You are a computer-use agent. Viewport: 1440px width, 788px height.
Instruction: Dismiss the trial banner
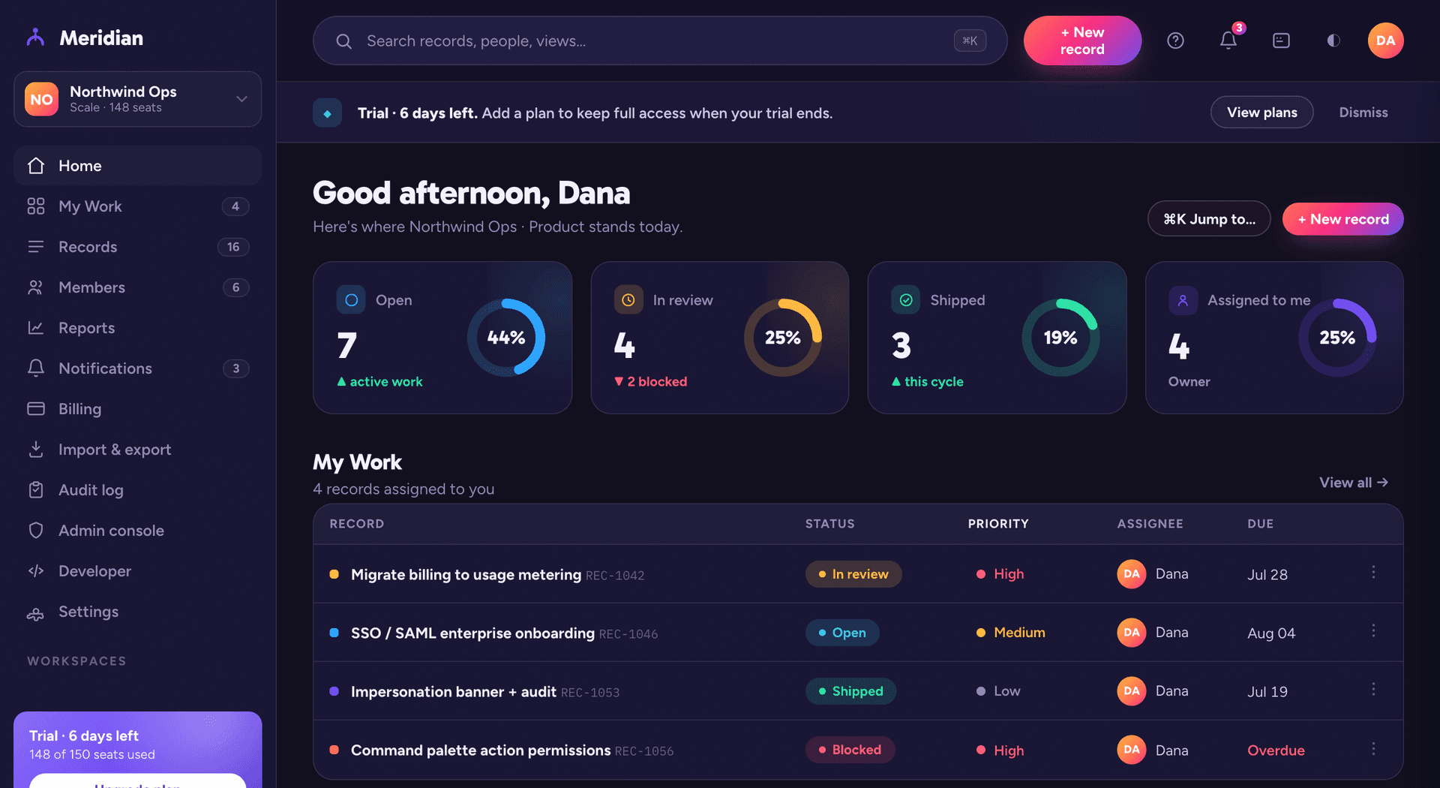[1363, 113]
